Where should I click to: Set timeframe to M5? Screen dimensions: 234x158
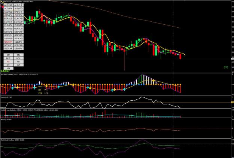click(x=18, y=55)
